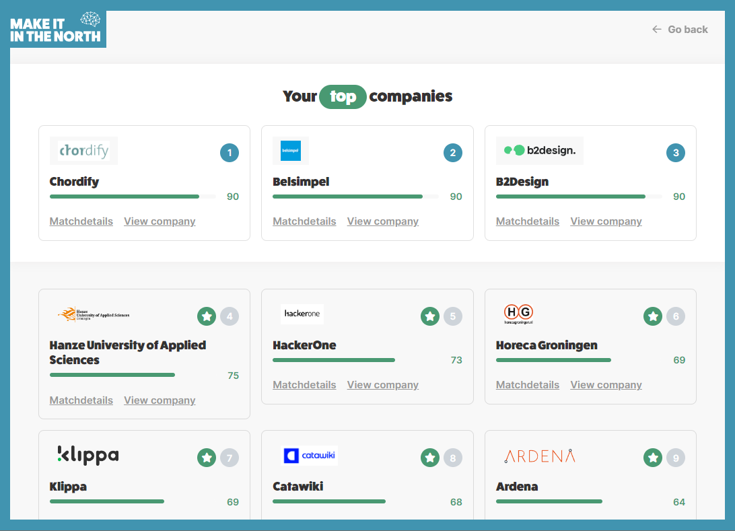735x531 pixels.
Task: Open Matchdetails for Chordify
Action: (x=81, y=221)
